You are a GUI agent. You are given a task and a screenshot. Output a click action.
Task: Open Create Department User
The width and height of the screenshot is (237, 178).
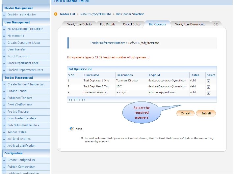coord(24,43)
